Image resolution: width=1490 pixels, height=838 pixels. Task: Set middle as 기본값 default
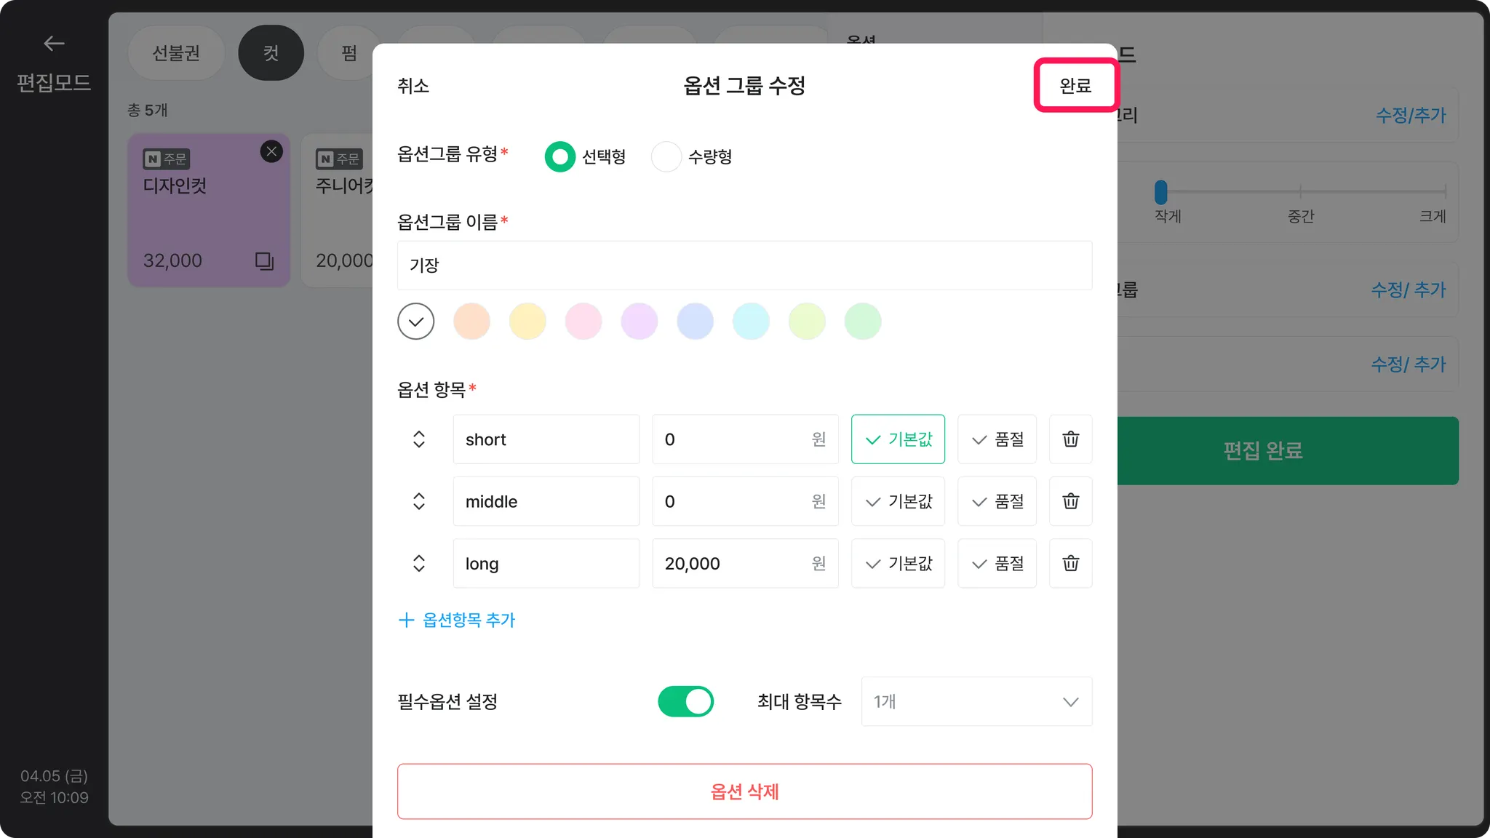point(898,501)
